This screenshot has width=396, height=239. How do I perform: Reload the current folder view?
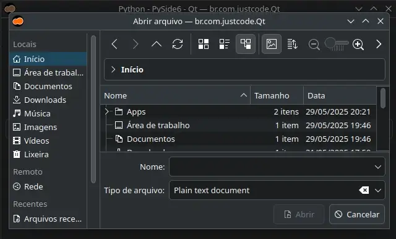click(178, 44)
